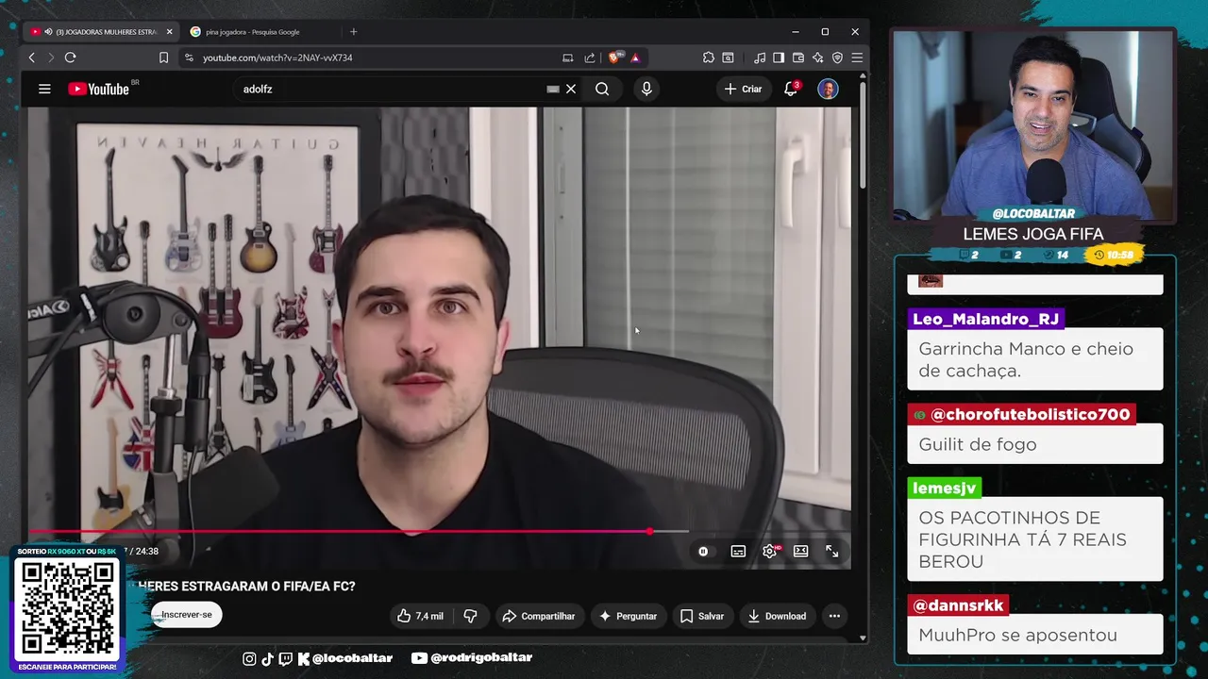Open the Brave Wallet icon
1208x679 pixels.
point(798,58)
